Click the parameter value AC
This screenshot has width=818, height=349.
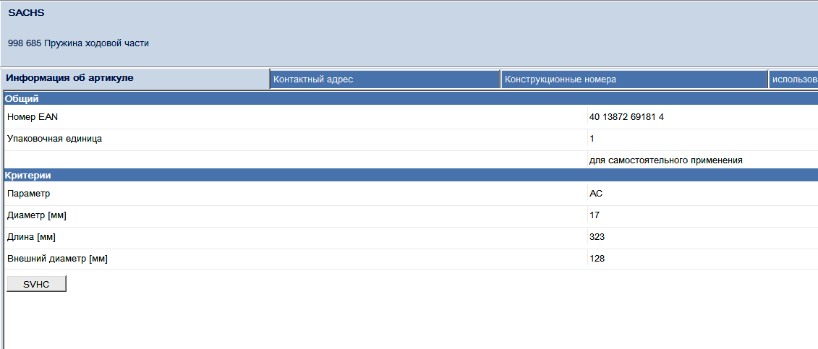click(x=596, y=194)
